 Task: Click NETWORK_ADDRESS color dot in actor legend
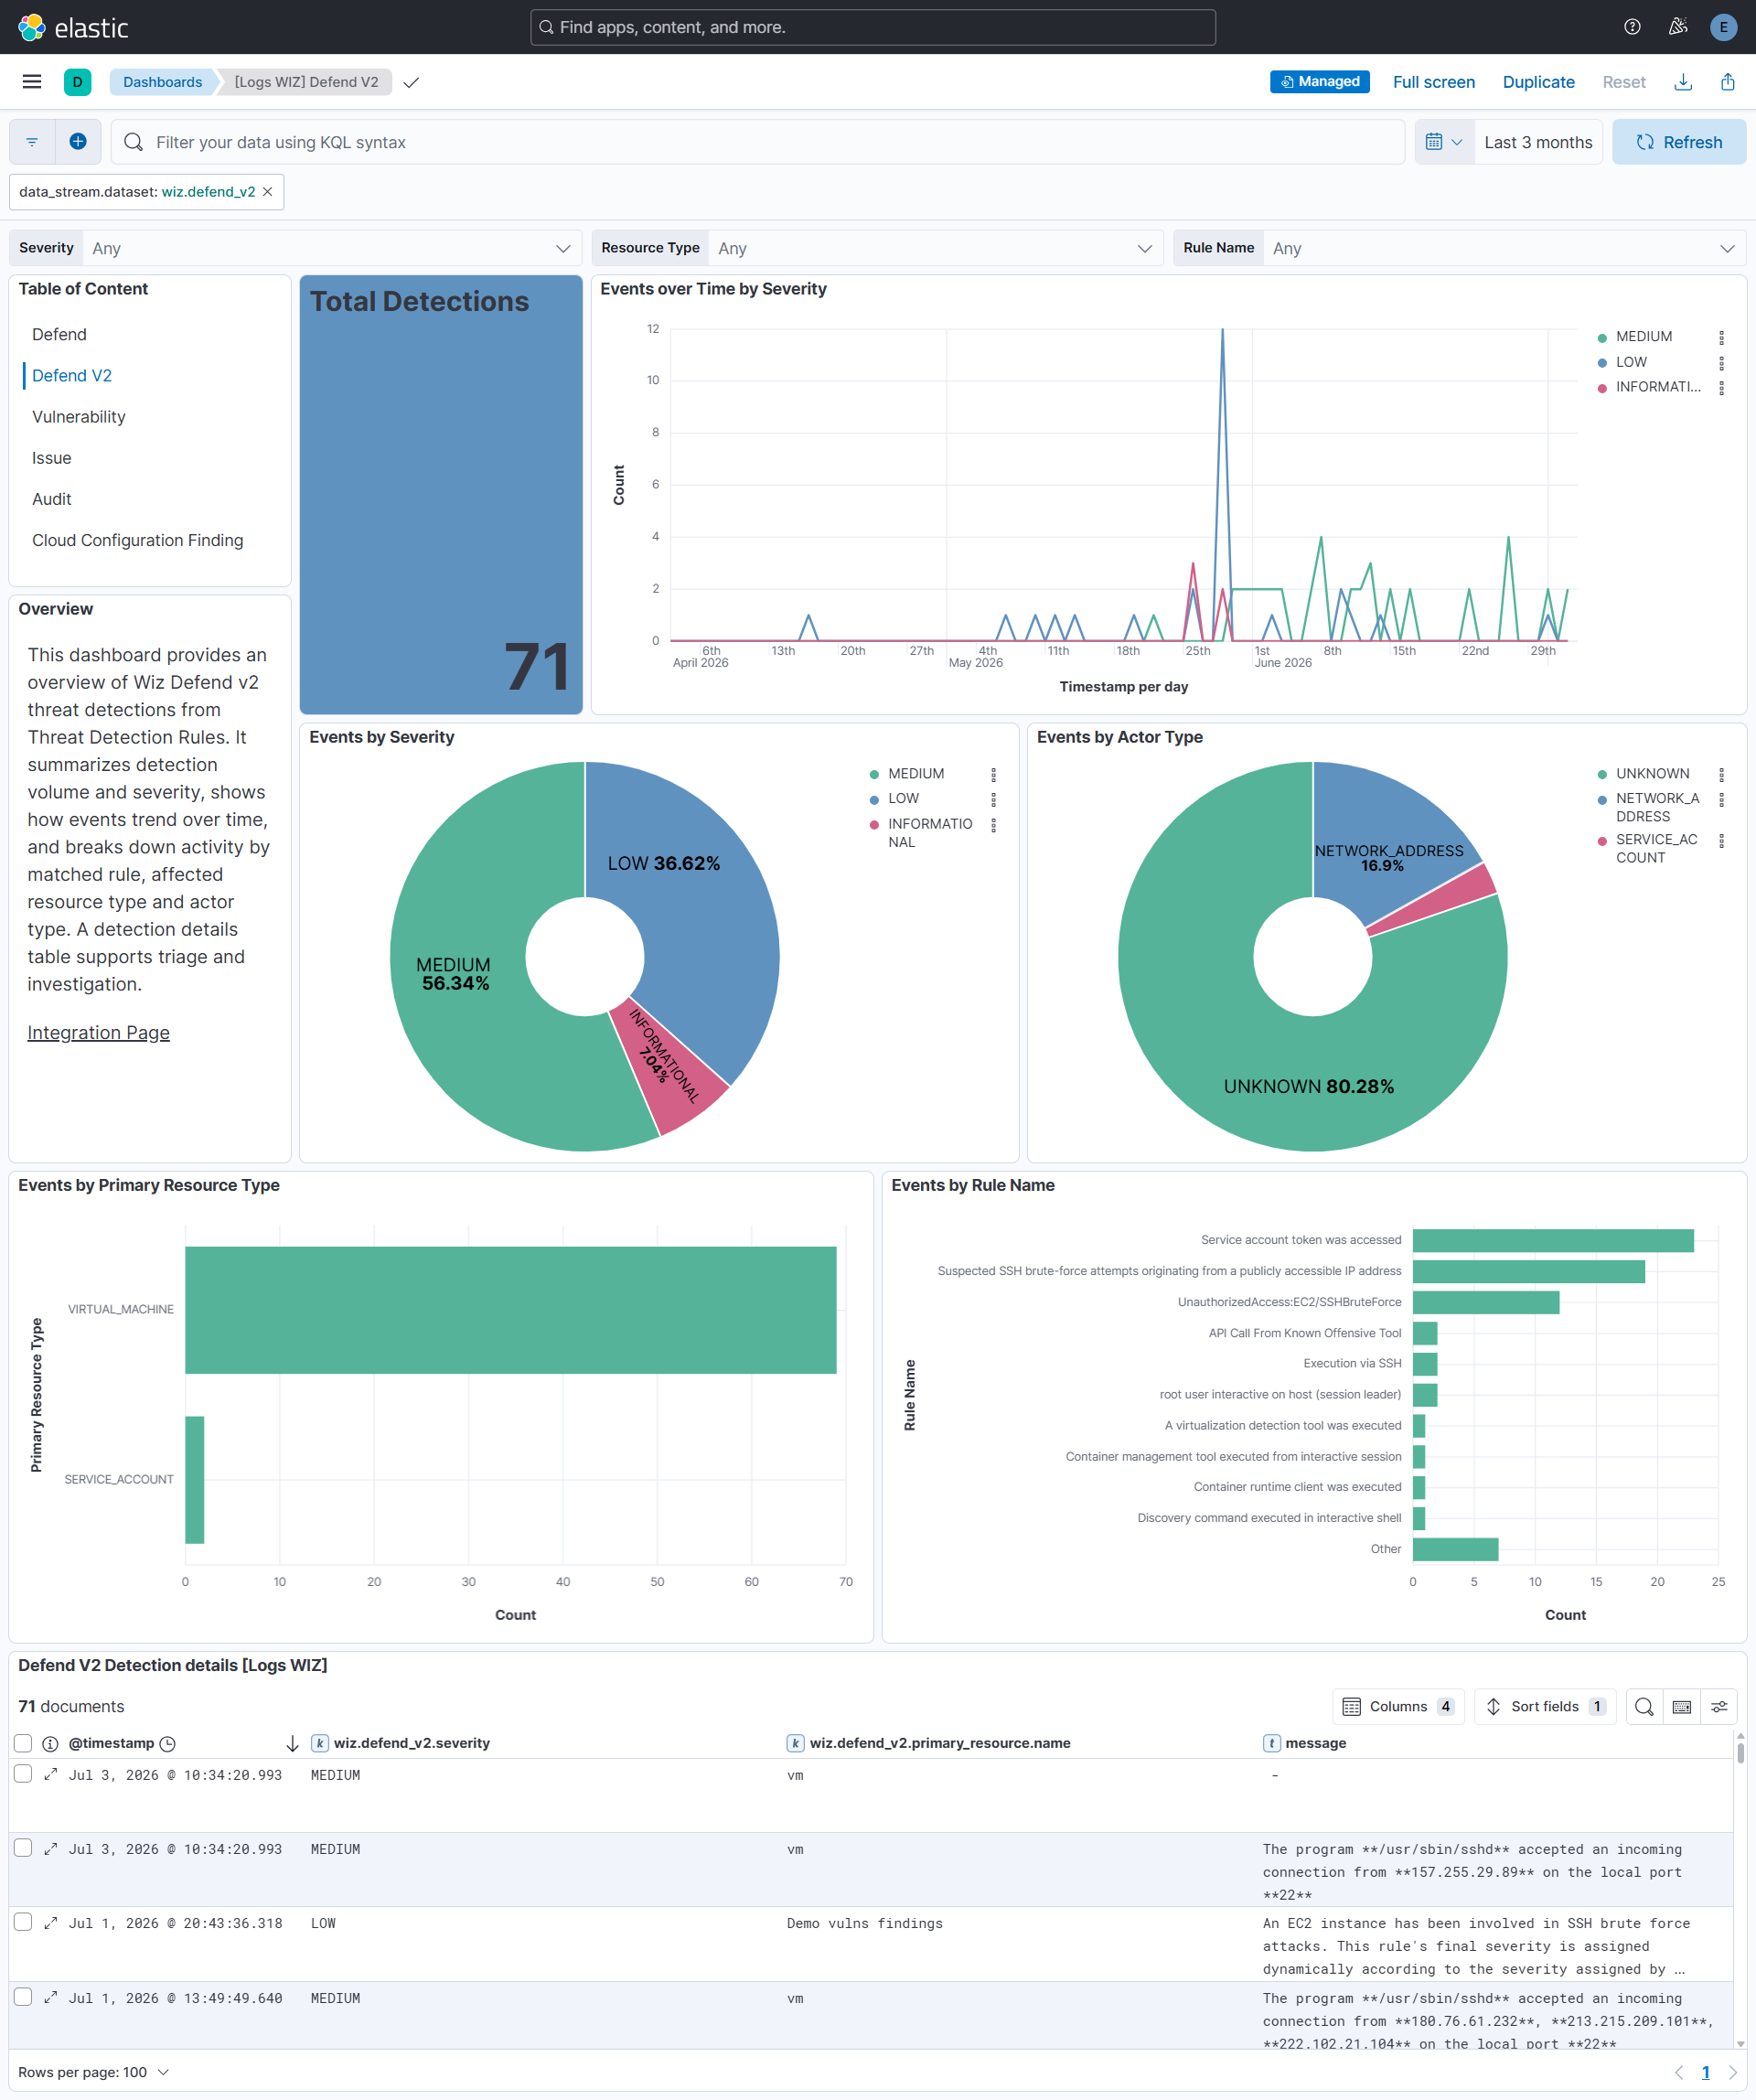(1602, 799)
